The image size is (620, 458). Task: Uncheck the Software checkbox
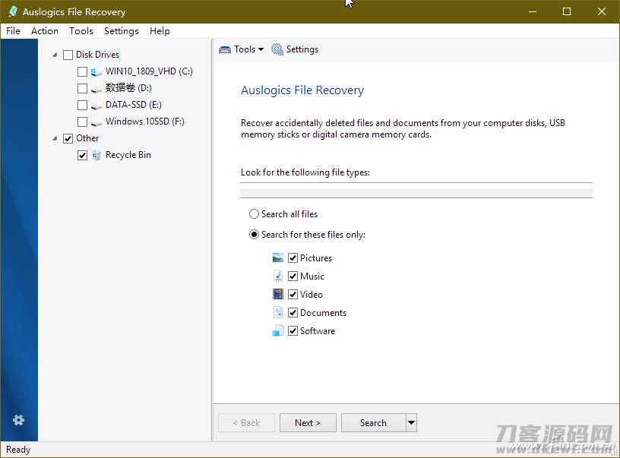pyautogui.click(x=293, y=330)
